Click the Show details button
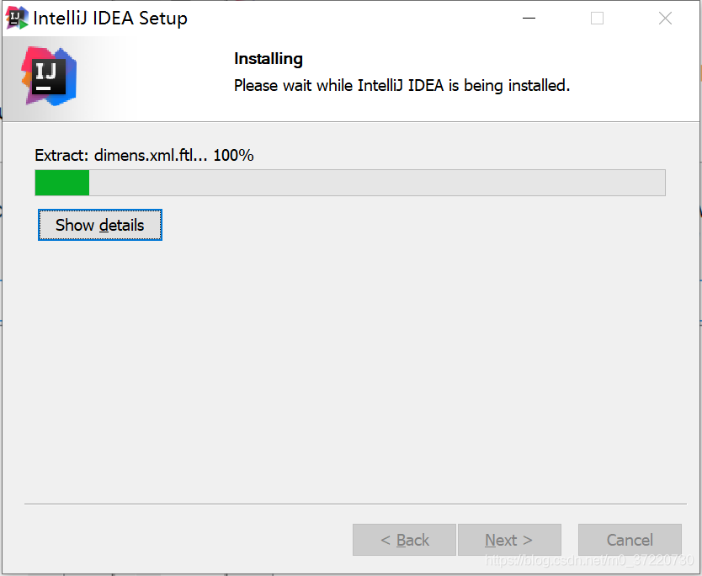This screenshot has height=576, width=702. point(99,225)
